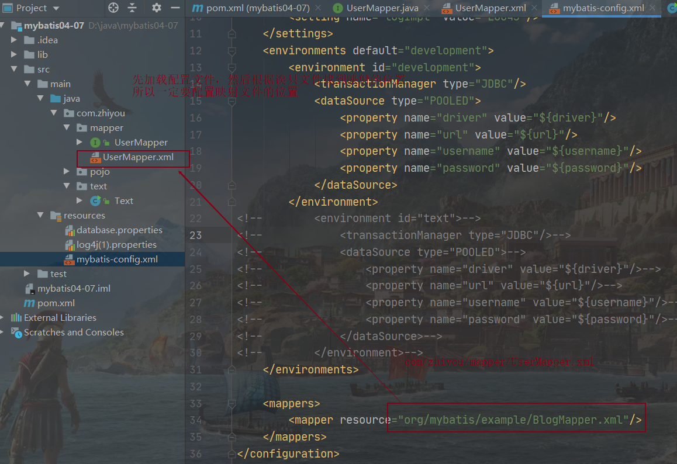
Task: Select log4j(1).properties file
Action: coord(116,244)
